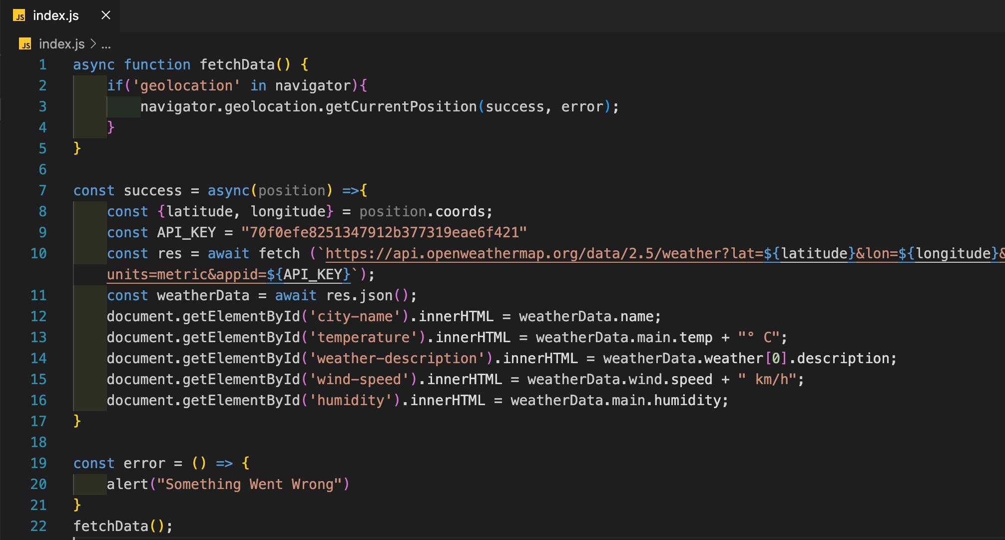Click the fetchData function name on line 1
The image size is (1005, 540).
click(237, 64)
